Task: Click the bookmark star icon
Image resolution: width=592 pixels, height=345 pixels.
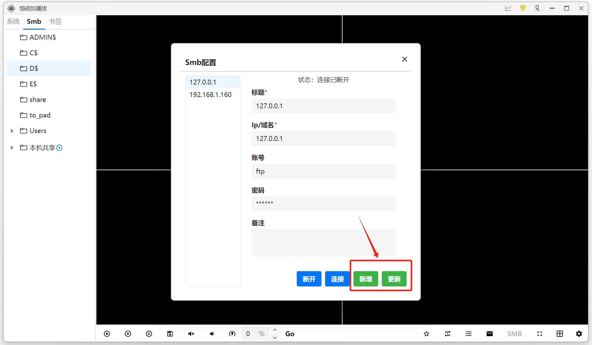Action: 426,334
